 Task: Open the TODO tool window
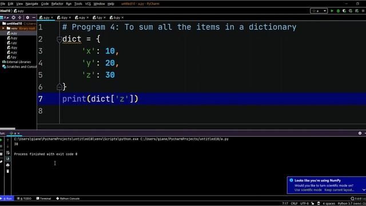pos(24,199)
